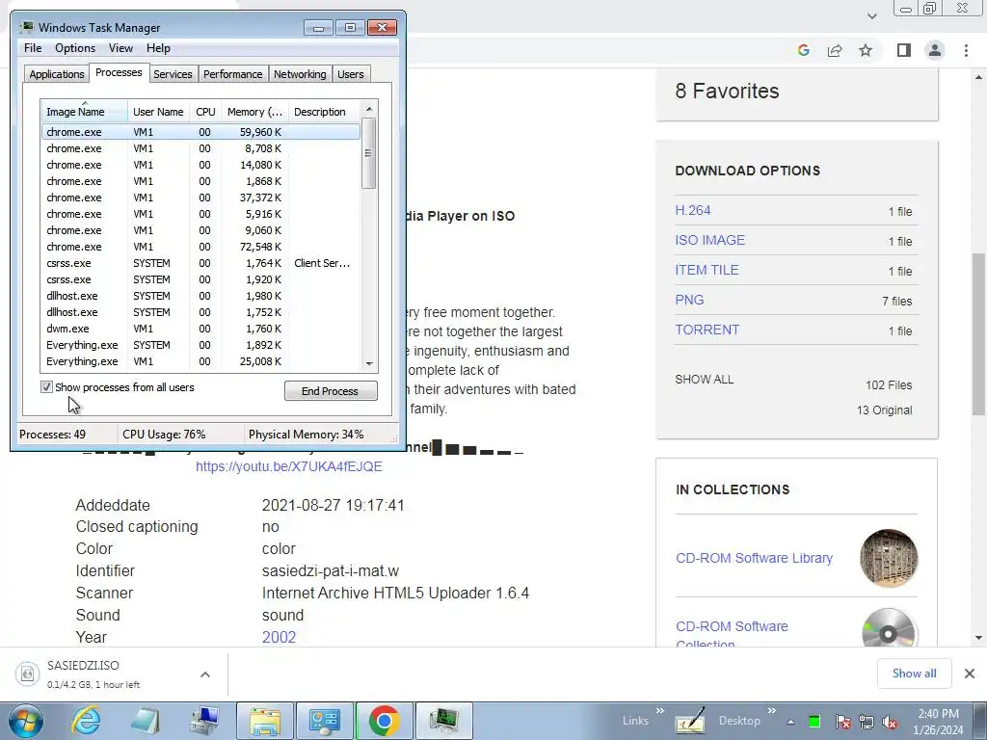The height and width of the screenshot is (740, 987).
Task: Bookmark this page with the star icon
Action: pos(866,50)
